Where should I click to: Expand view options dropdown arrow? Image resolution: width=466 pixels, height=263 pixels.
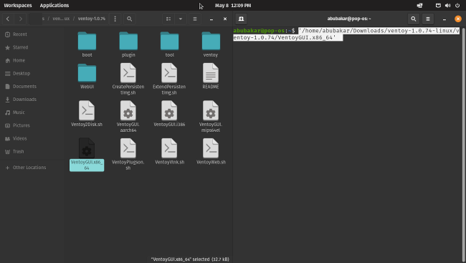tap(181, 19)
